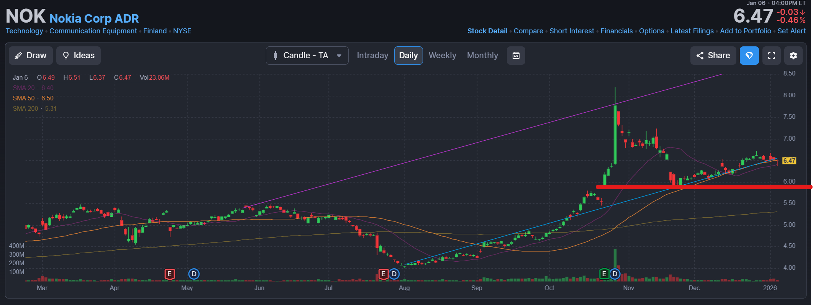The width and height of the screenshot is (813, 305).
Task: Open the Financials tab
Action: point(616,31)
